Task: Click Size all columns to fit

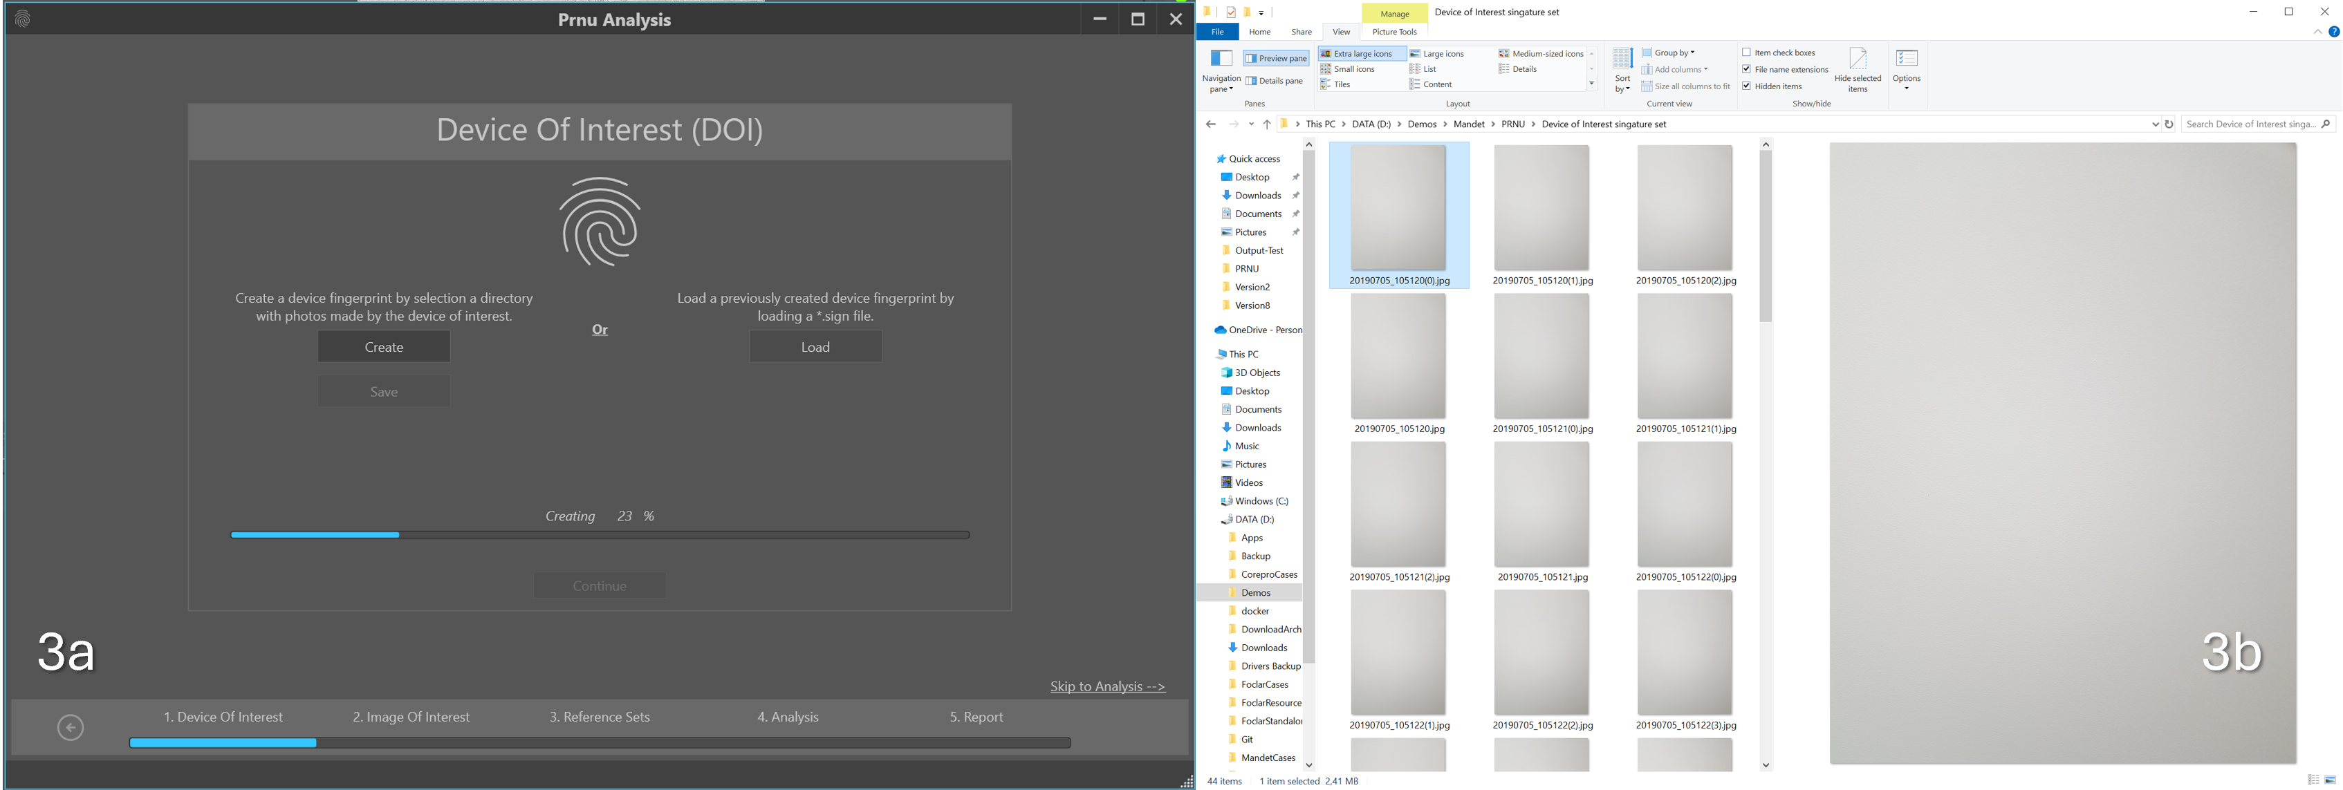Action: [1685, 86]
